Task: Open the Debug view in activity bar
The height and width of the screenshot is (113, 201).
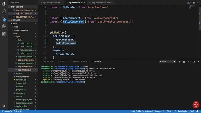Action: pos(4,26)
